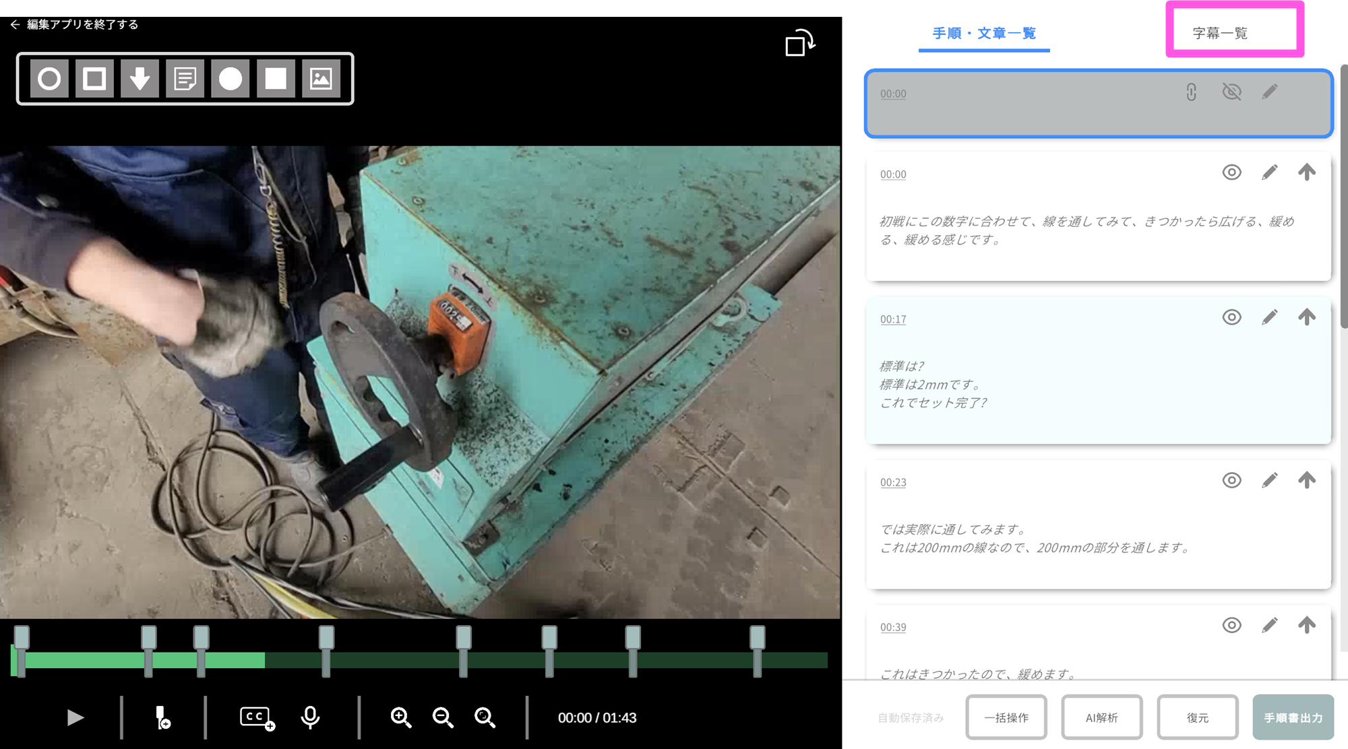The image size is (1348, 749).
Task: Open the 一括操作 bulk operations menu
Action: [1006, 717]
